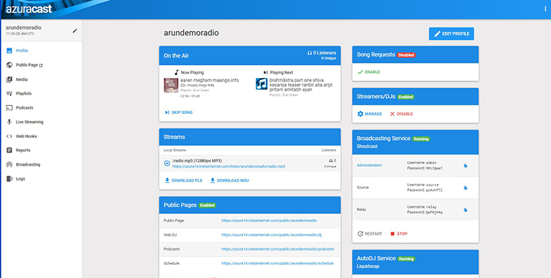Copy the Source password
Viewport: 551px width, 278px height.
point(466,186)
